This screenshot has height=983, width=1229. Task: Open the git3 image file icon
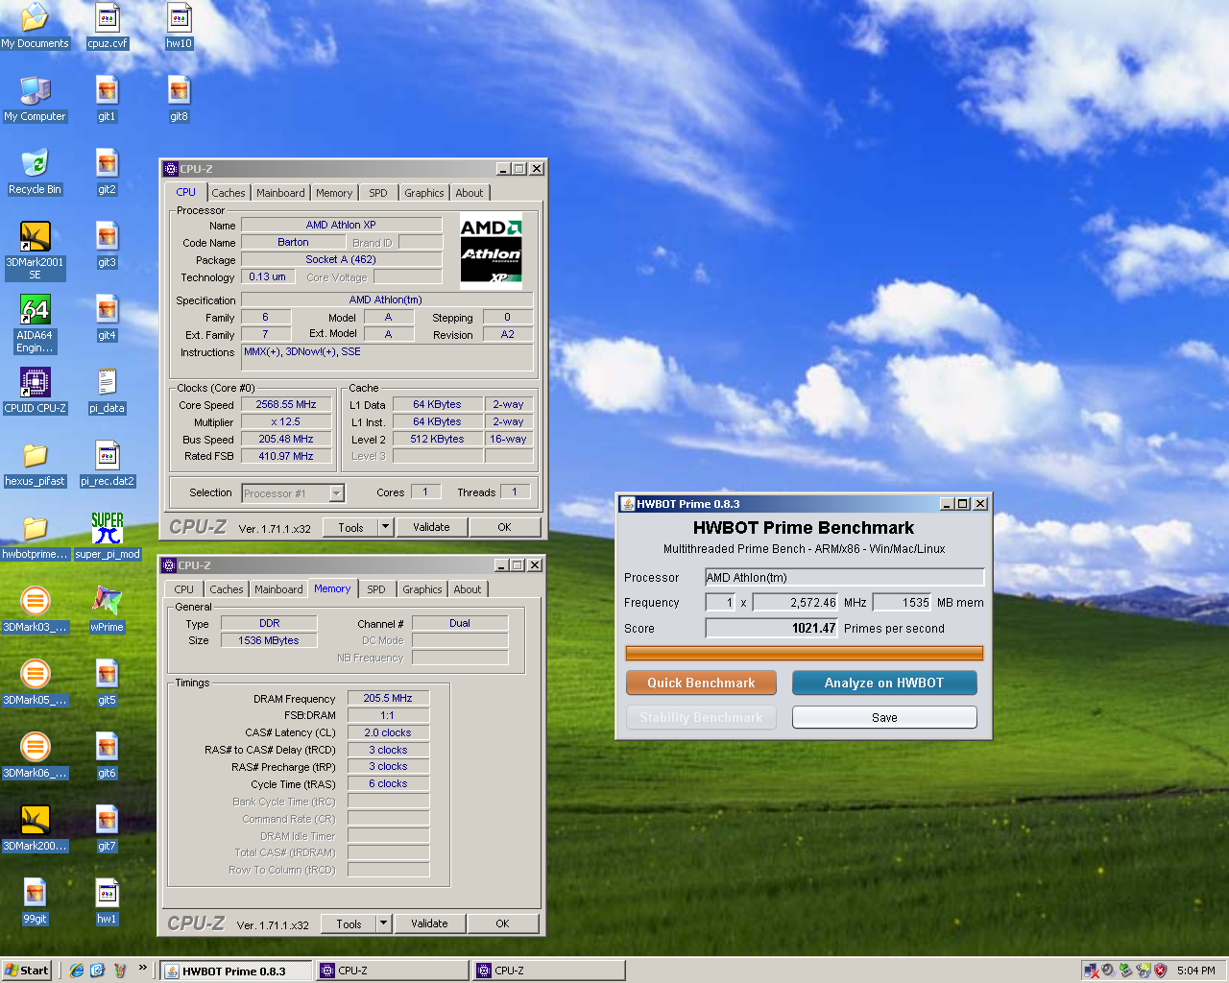[107, 245]
